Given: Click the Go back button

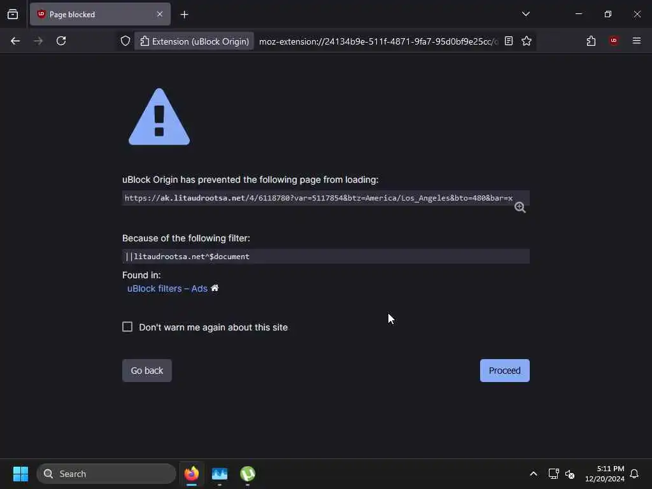Looking at the screenshot, I should [x=147, y=371].
